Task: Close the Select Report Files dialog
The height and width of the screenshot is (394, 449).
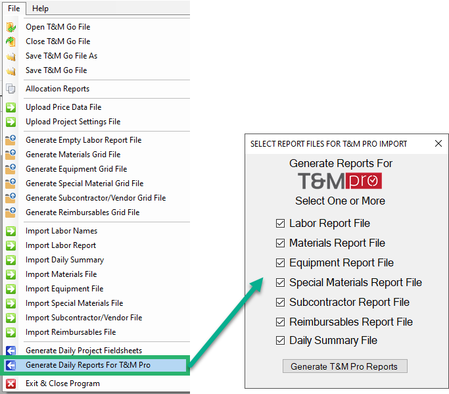Action: [438, 143]
